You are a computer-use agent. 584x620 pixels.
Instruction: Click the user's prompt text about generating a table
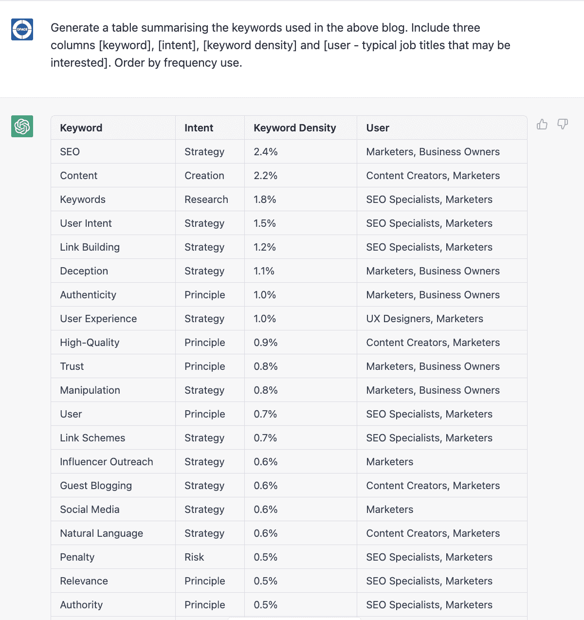pyautogui.click(x=280, y=45)
